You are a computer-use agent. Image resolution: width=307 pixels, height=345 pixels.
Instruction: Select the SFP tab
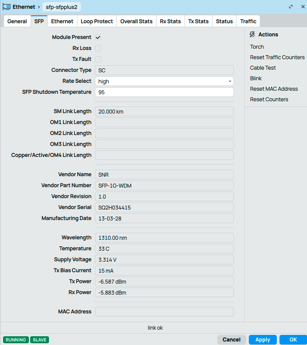point(39,21)
